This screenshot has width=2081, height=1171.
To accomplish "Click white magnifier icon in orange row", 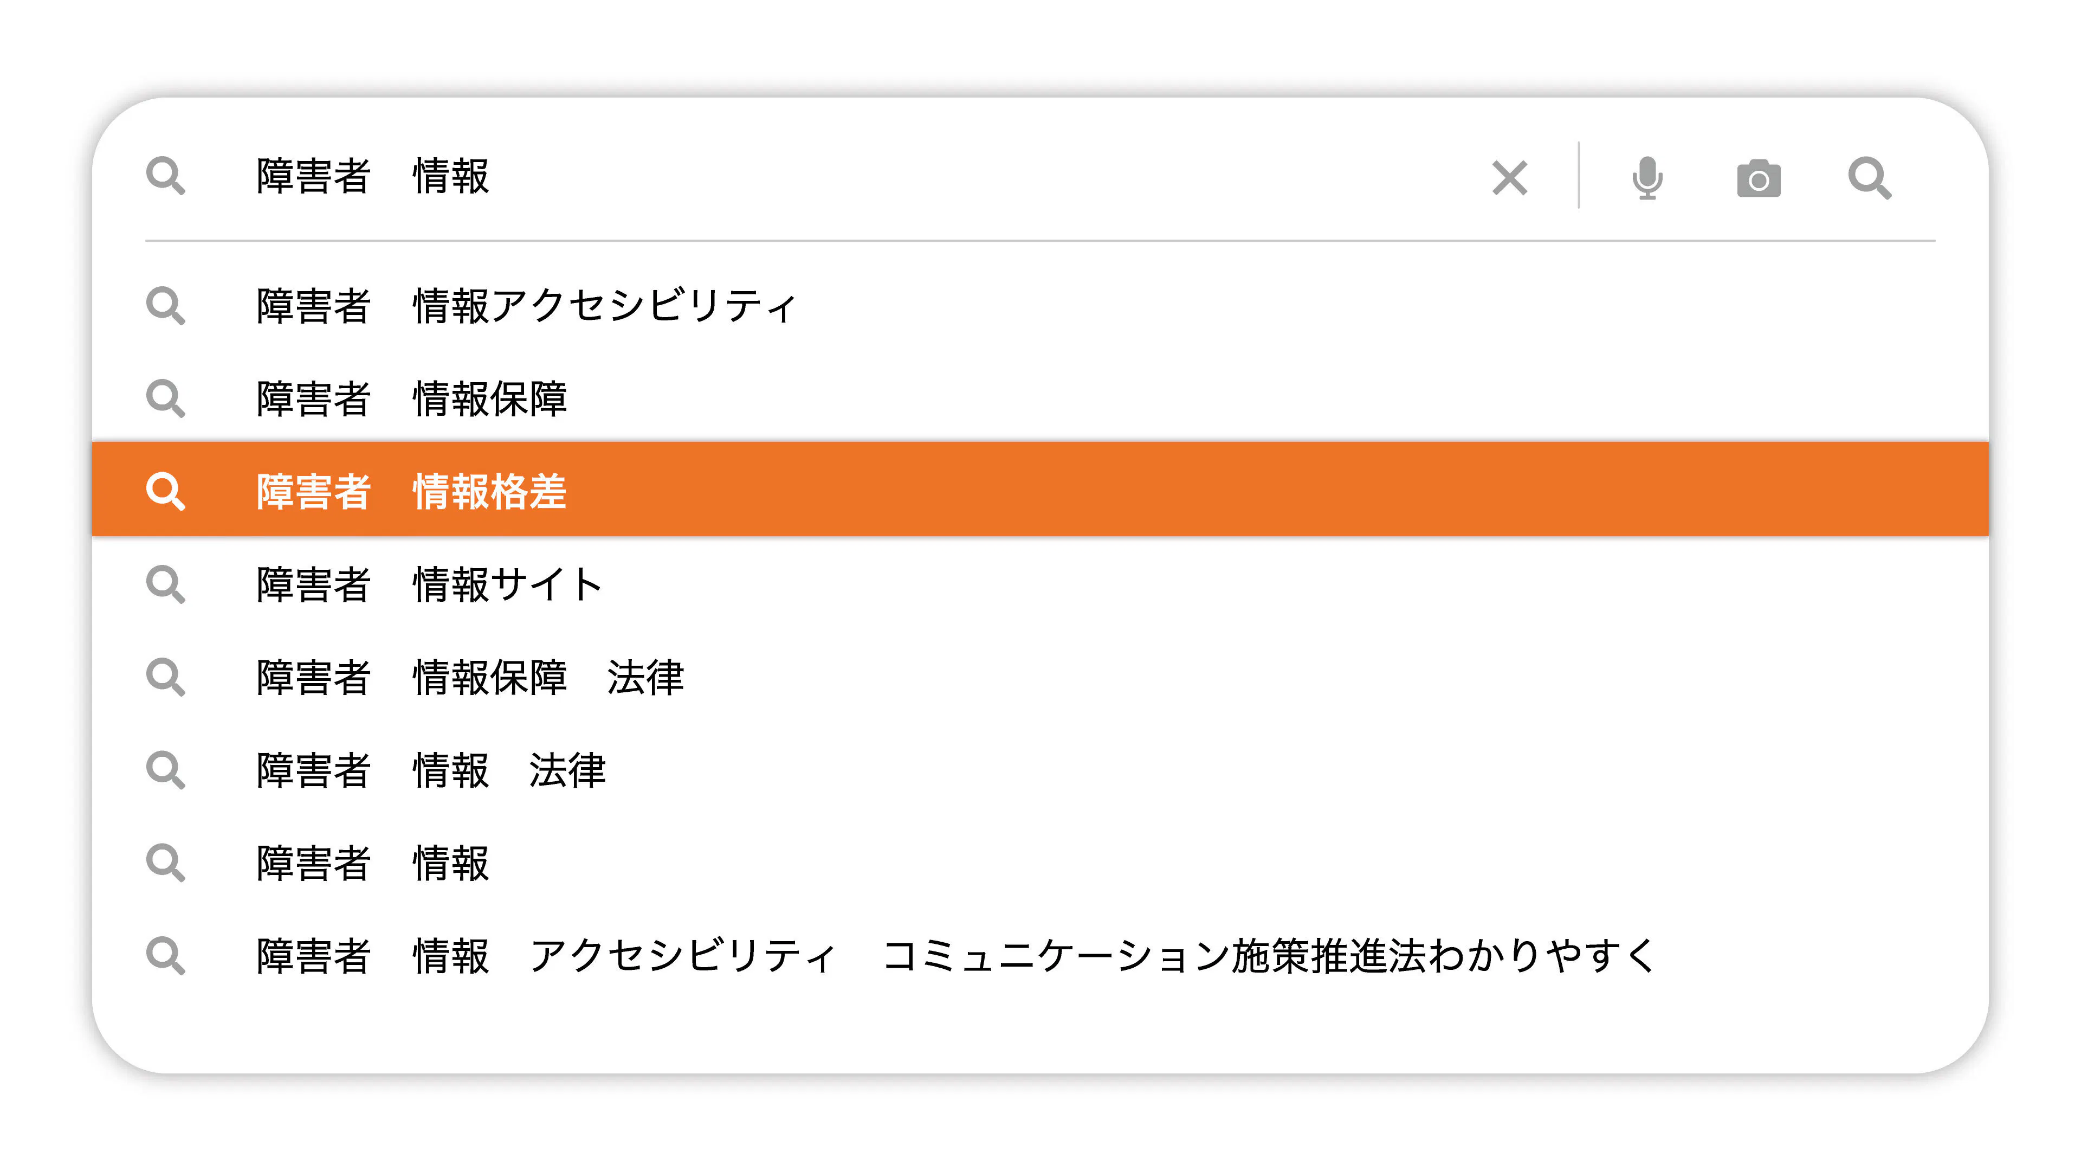I will point(166,491).
